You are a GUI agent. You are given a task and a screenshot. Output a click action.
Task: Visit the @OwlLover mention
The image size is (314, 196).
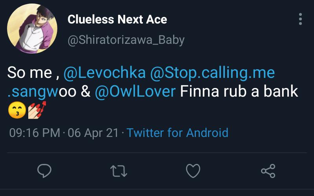tap(135, 92)
